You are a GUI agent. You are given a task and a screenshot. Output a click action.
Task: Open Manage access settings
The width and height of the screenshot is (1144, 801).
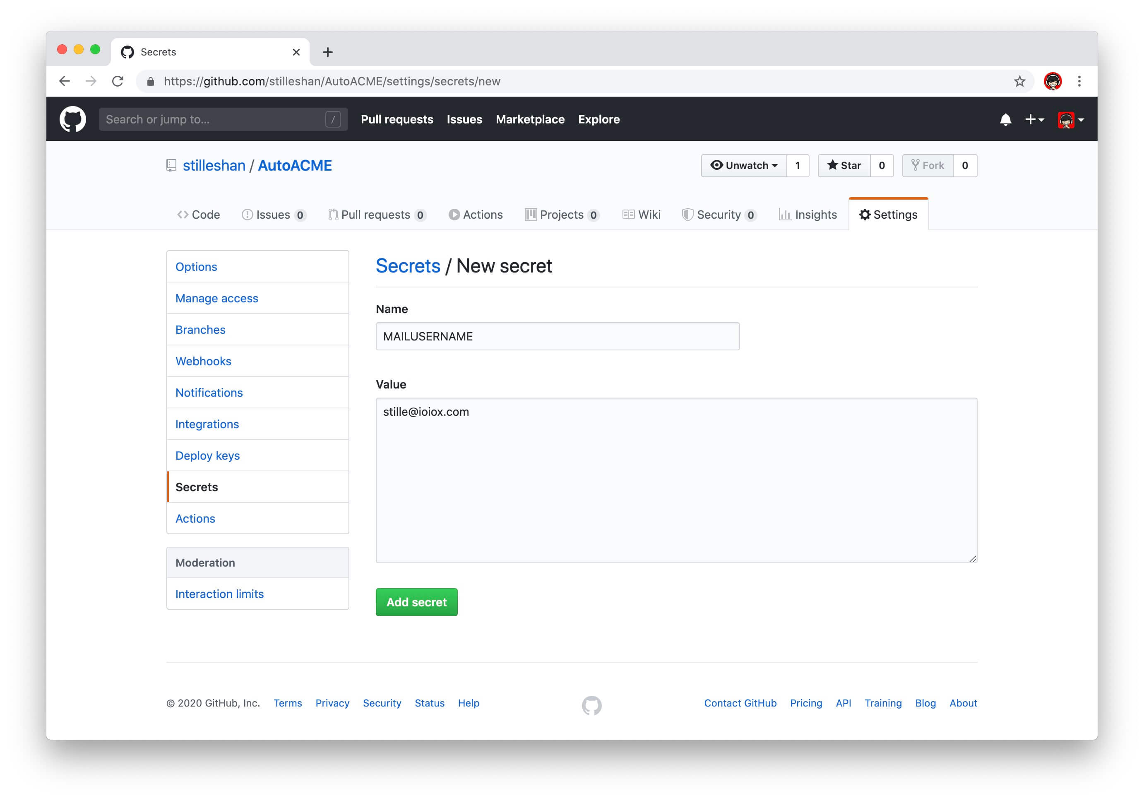point(257,298)
